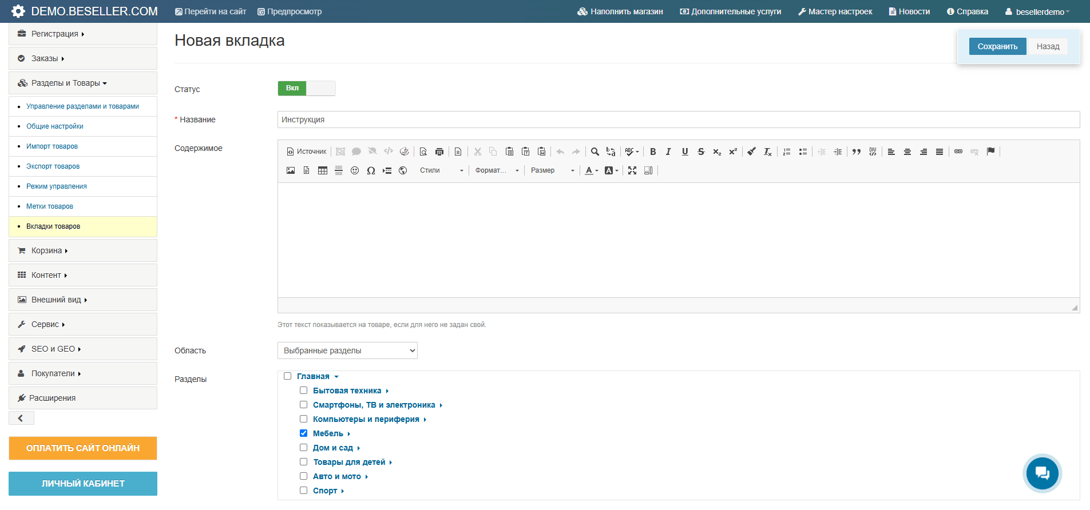Check the Главная checkbox
This screenshot has width=1090, height=510.
pos(288,376)
